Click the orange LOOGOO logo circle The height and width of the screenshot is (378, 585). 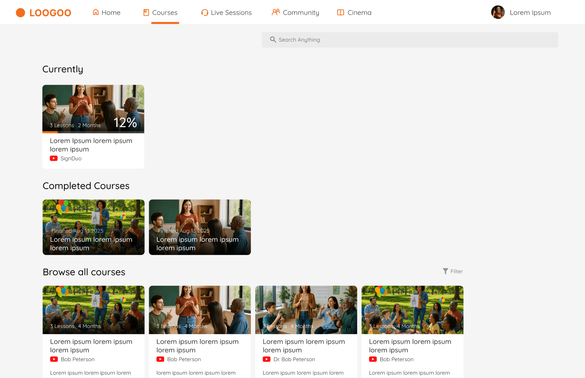click(x=20, y=13)
